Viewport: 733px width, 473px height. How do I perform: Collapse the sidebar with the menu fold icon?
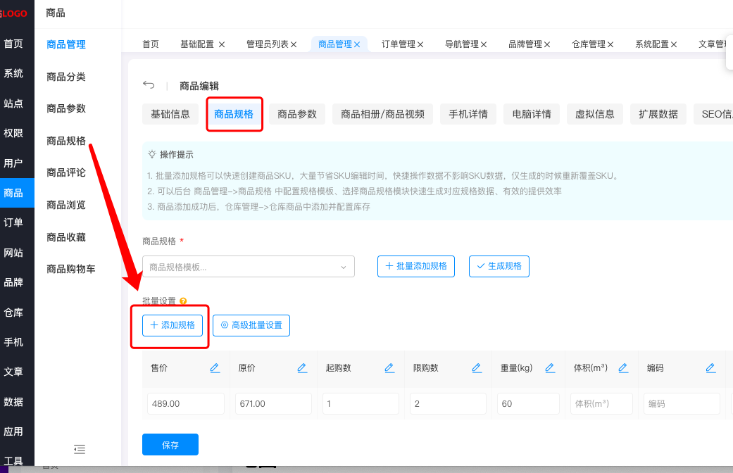(80, 449)
